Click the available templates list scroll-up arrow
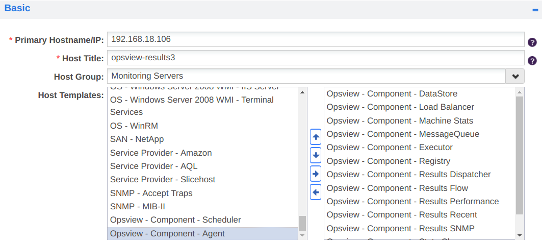The image size is (542, 243). coord(302,92)
